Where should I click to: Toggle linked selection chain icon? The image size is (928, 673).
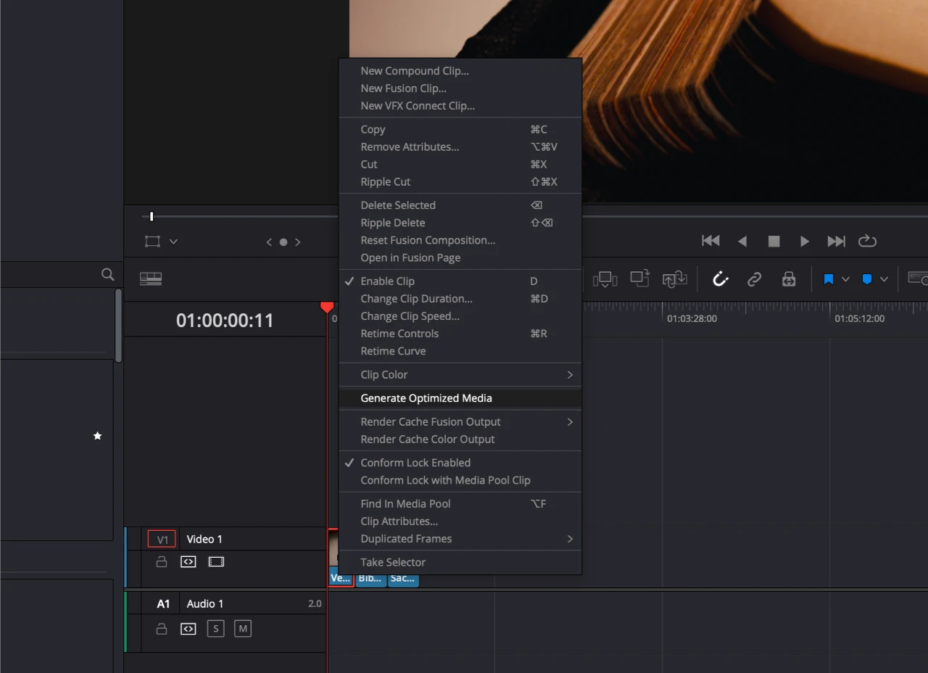(754, 278)
